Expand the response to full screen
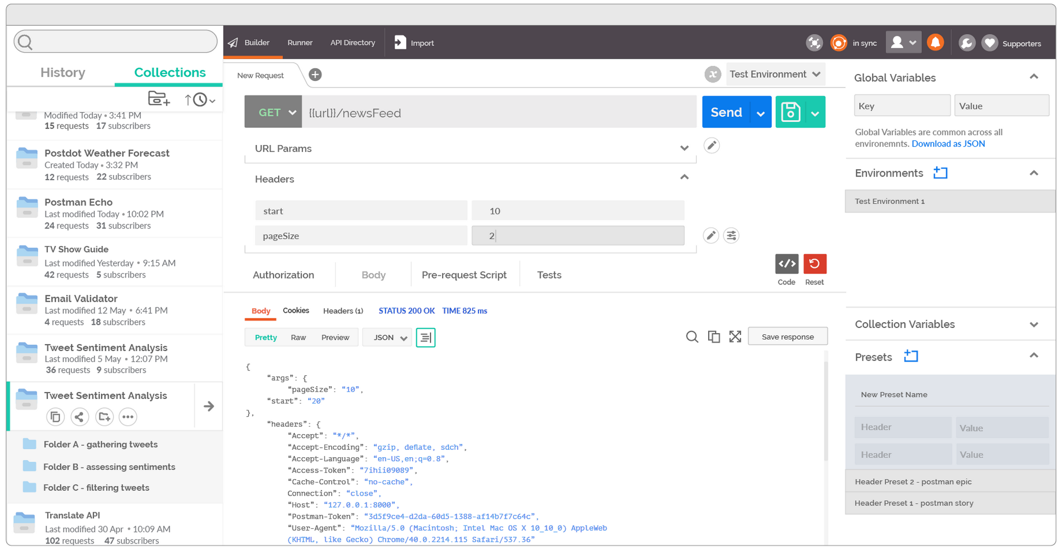The width and height of the screenshot is (1064, 556). click(x=735, y=337)
